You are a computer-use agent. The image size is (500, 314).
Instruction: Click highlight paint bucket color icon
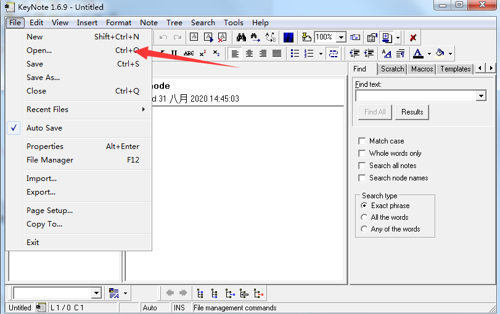pyautogui.click(x=440, y=54)
